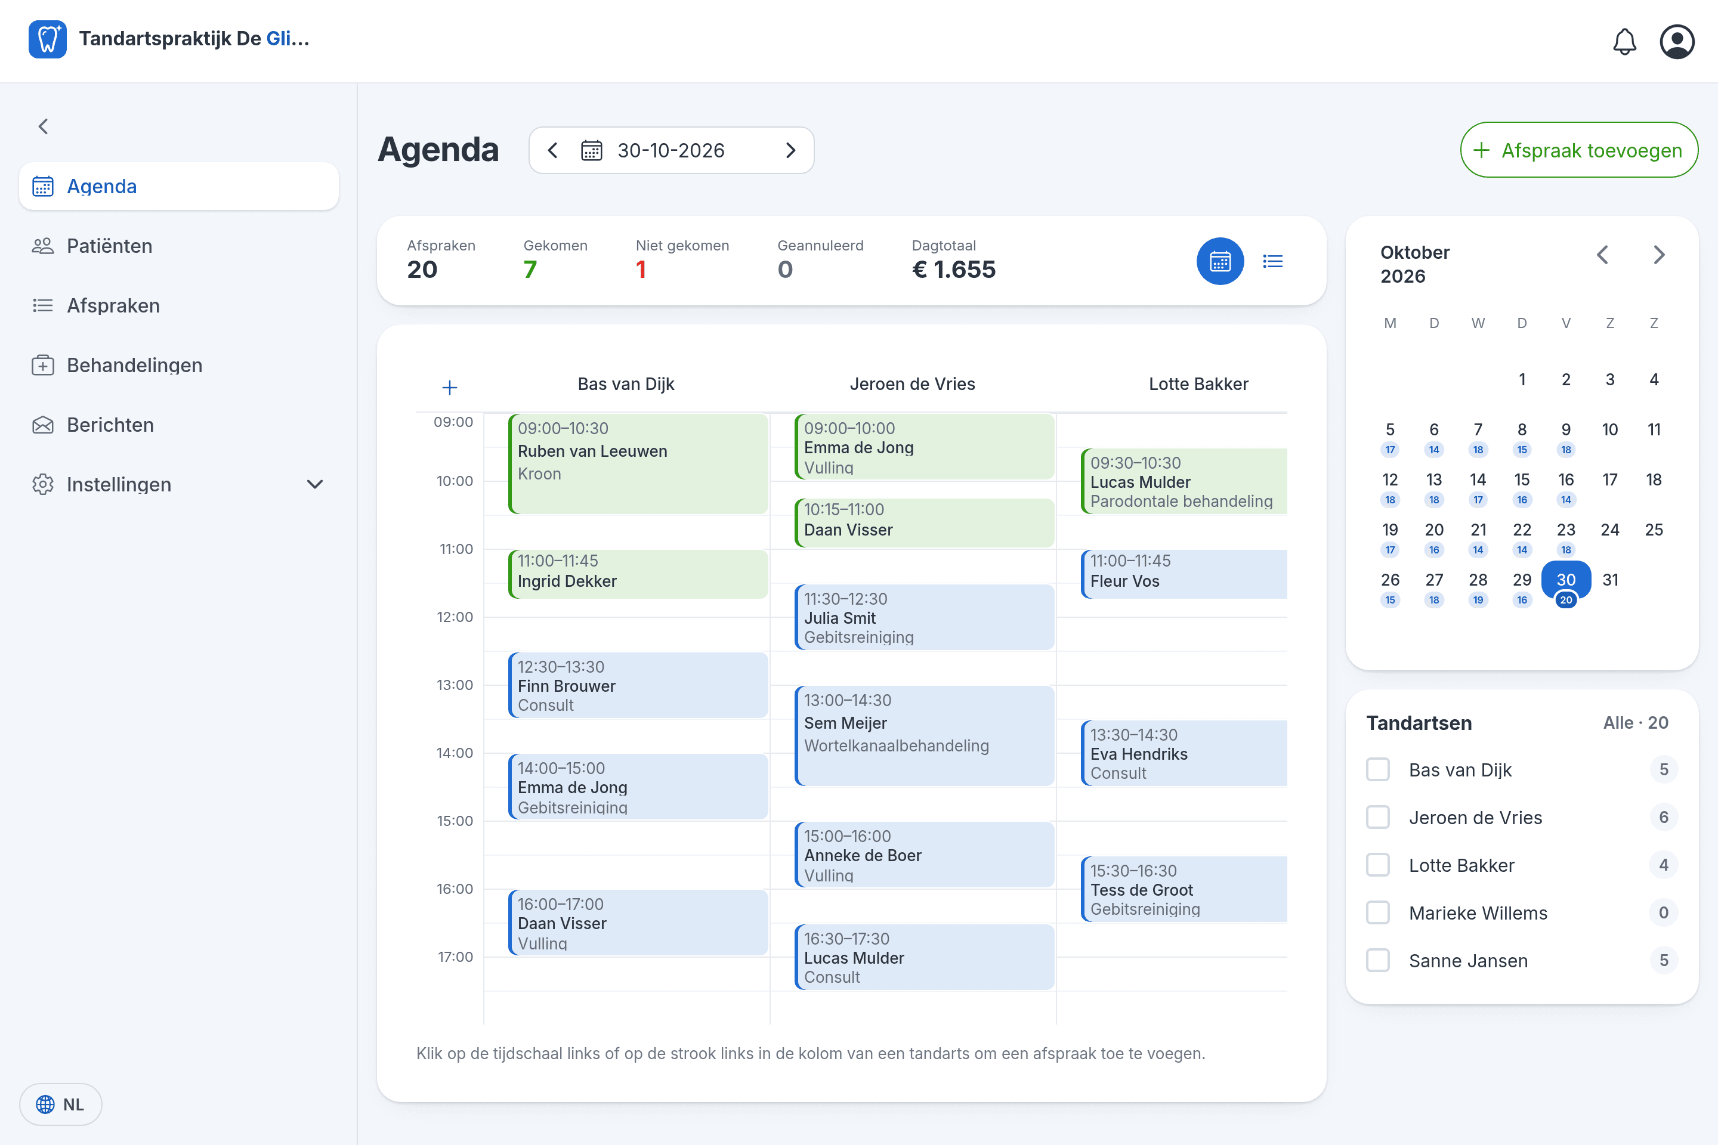
Task: Open the NL language selector
Action: point(61,1104)
